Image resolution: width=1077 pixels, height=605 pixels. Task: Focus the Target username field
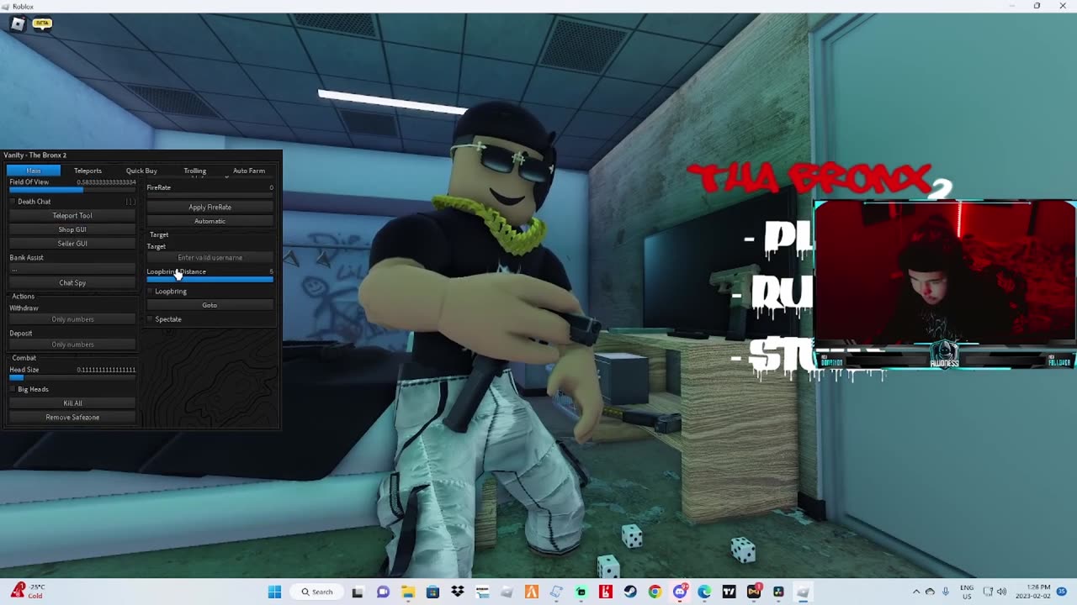pos(210,258)
